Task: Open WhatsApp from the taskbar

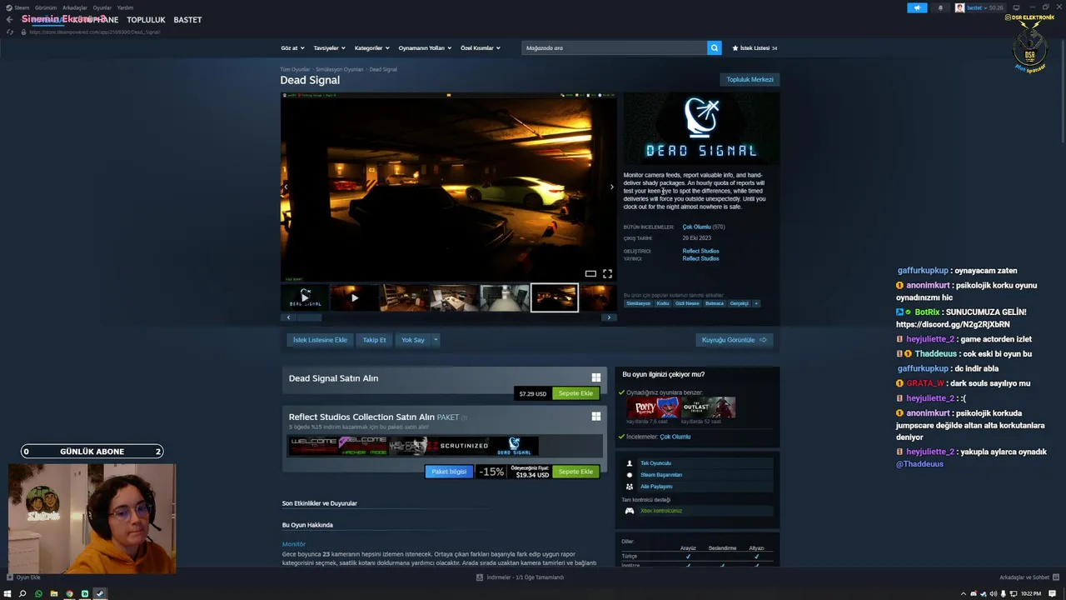Action: click(38, 593)
